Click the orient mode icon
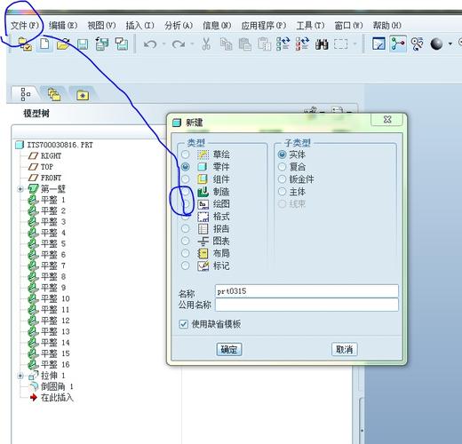Viewport: 462px width, 444px height. pyautogui.click(x=418, y=44)
